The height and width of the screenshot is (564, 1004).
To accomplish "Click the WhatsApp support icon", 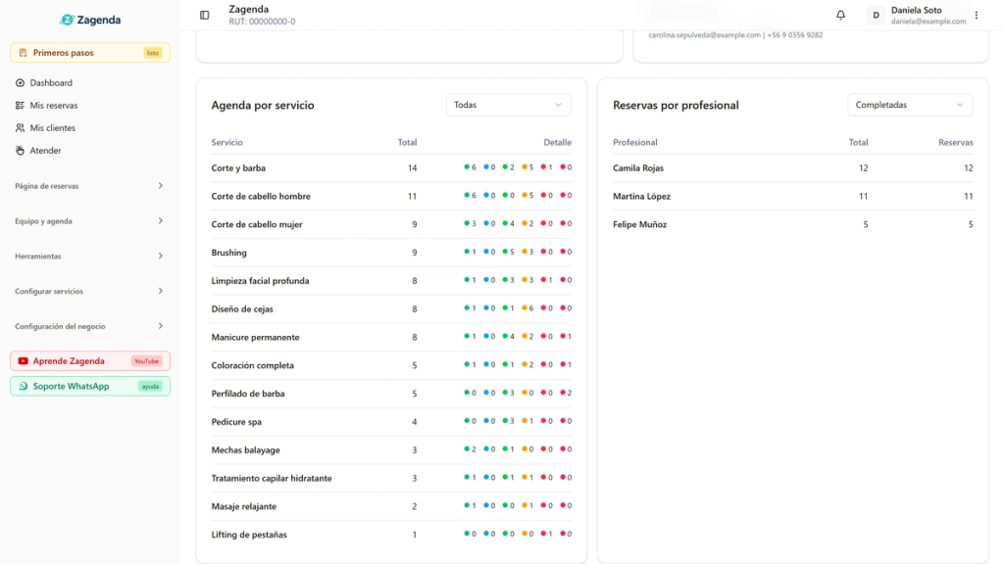I will click(x=24, y=386).
